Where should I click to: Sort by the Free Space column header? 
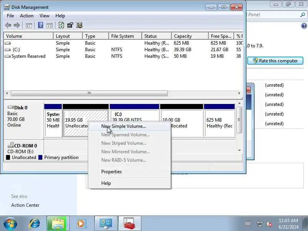click(221, 36)
